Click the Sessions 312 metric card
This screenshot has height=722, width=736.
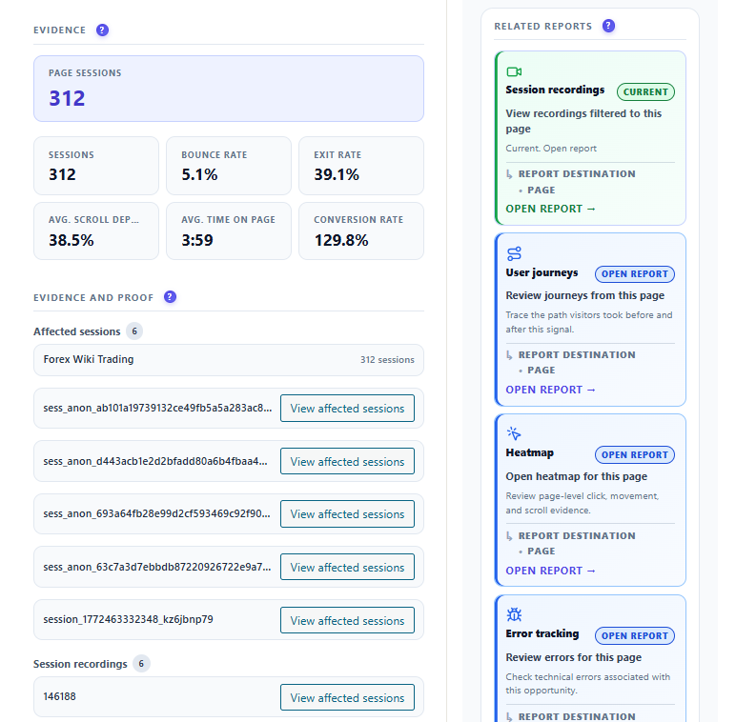(96, 166)
